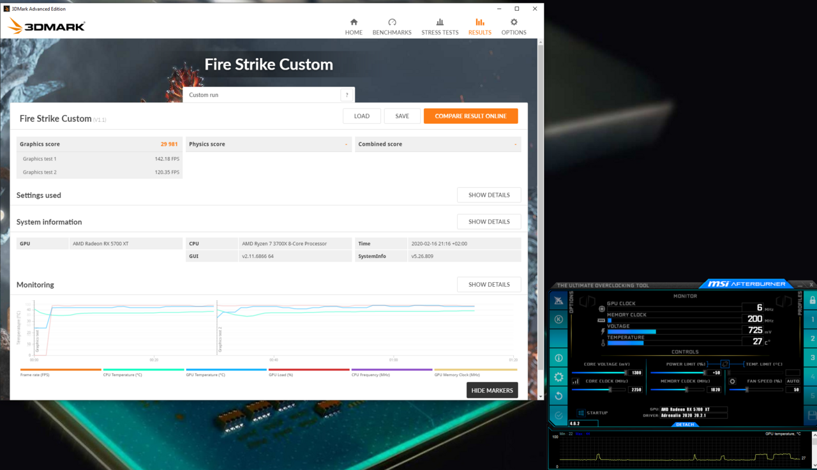
Task: Toggle power and temperature limit link icon
Action: point(724,364)
